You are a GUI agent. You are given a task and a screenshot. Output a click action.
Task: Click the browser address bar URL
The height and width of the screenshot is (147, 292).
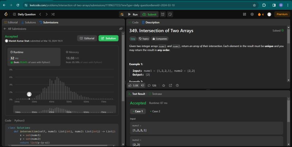point(102,5)
